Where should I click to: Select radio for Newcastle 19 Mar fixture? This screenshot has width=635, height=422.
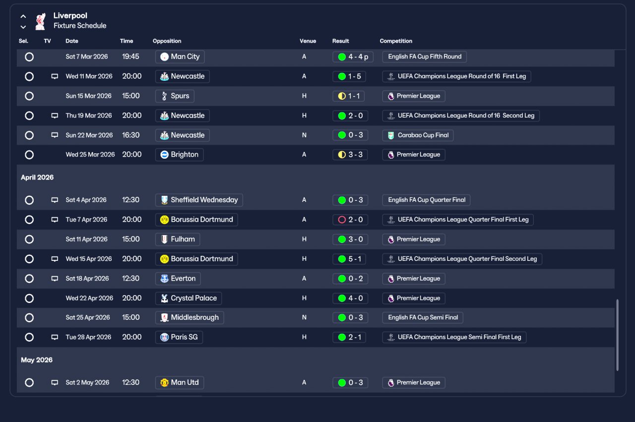(29, 116)
